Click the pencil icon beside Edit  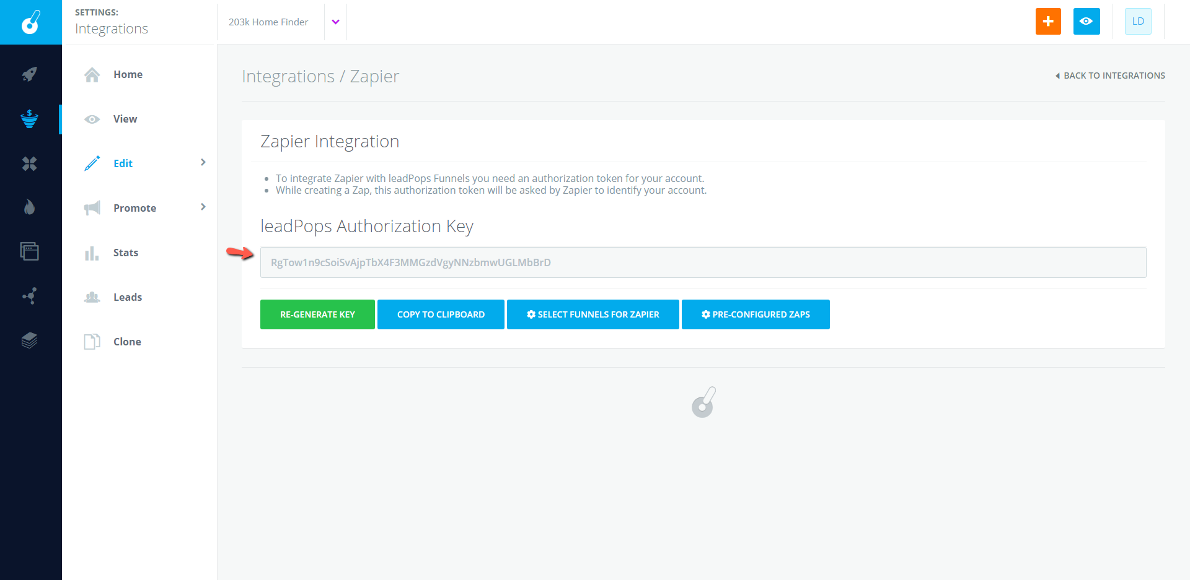coord(92,163)
